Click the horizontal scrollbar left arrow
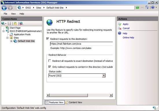The height and width of the screenshot is (111, 159). [x=48, y=95]
